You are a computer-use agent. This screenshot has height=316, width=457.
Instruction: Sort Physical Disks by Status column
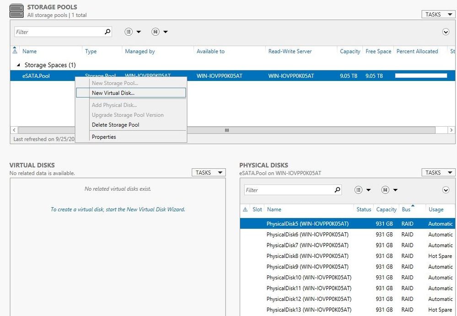coord(364,209)
